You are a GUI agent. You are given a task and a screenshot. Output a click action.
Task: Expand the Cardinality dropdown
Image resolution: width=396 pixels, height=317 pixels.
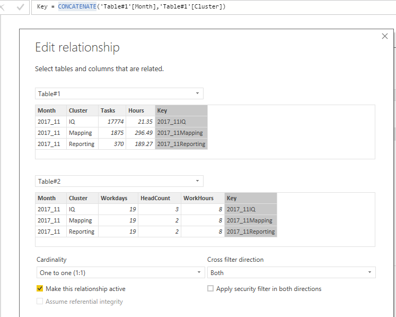(x=120, y=272)
